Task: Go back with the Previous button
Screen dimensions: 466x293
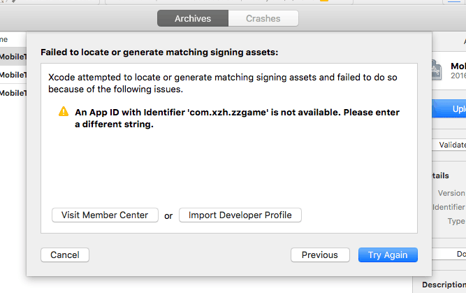Action: coord(319,255)
